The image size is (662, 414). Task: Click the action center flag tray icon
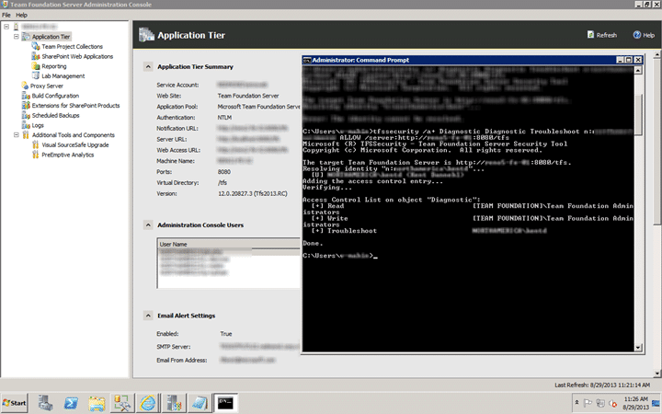[x=588, y=403]
